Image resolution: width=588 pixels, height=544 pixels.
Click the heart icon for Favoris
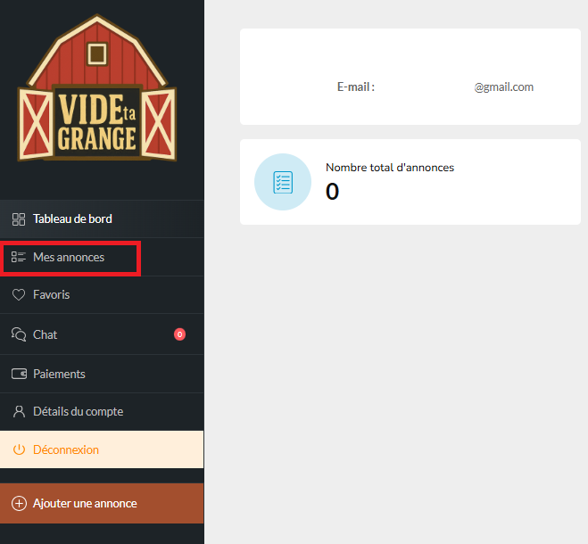tap(18, 294)
